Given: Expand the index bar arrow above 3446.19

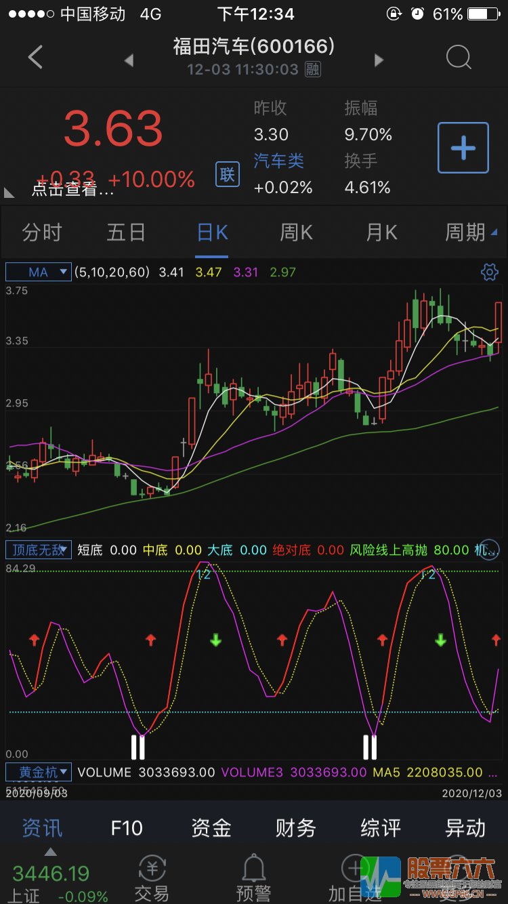Looking at the screenshot, I should click(50, 852).
